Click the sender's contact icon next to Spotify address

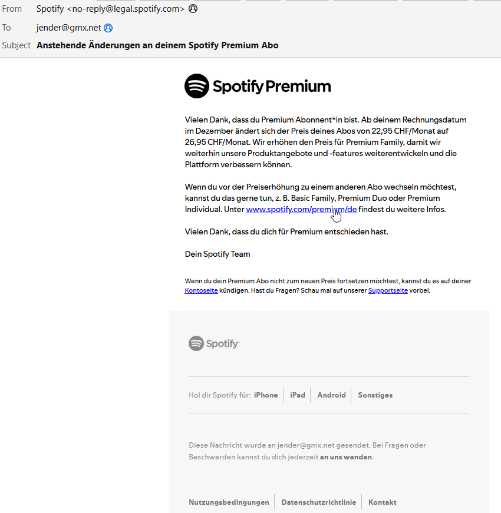tap(193, 9)
